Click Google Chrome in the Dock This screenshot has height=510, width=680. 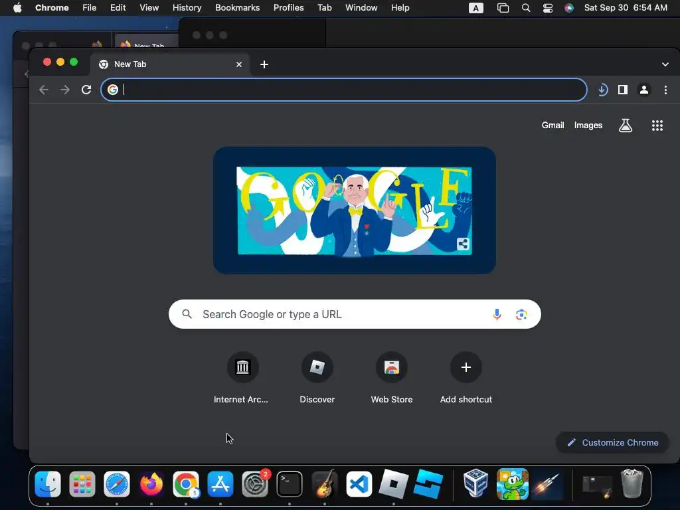(x=186, y=484)
